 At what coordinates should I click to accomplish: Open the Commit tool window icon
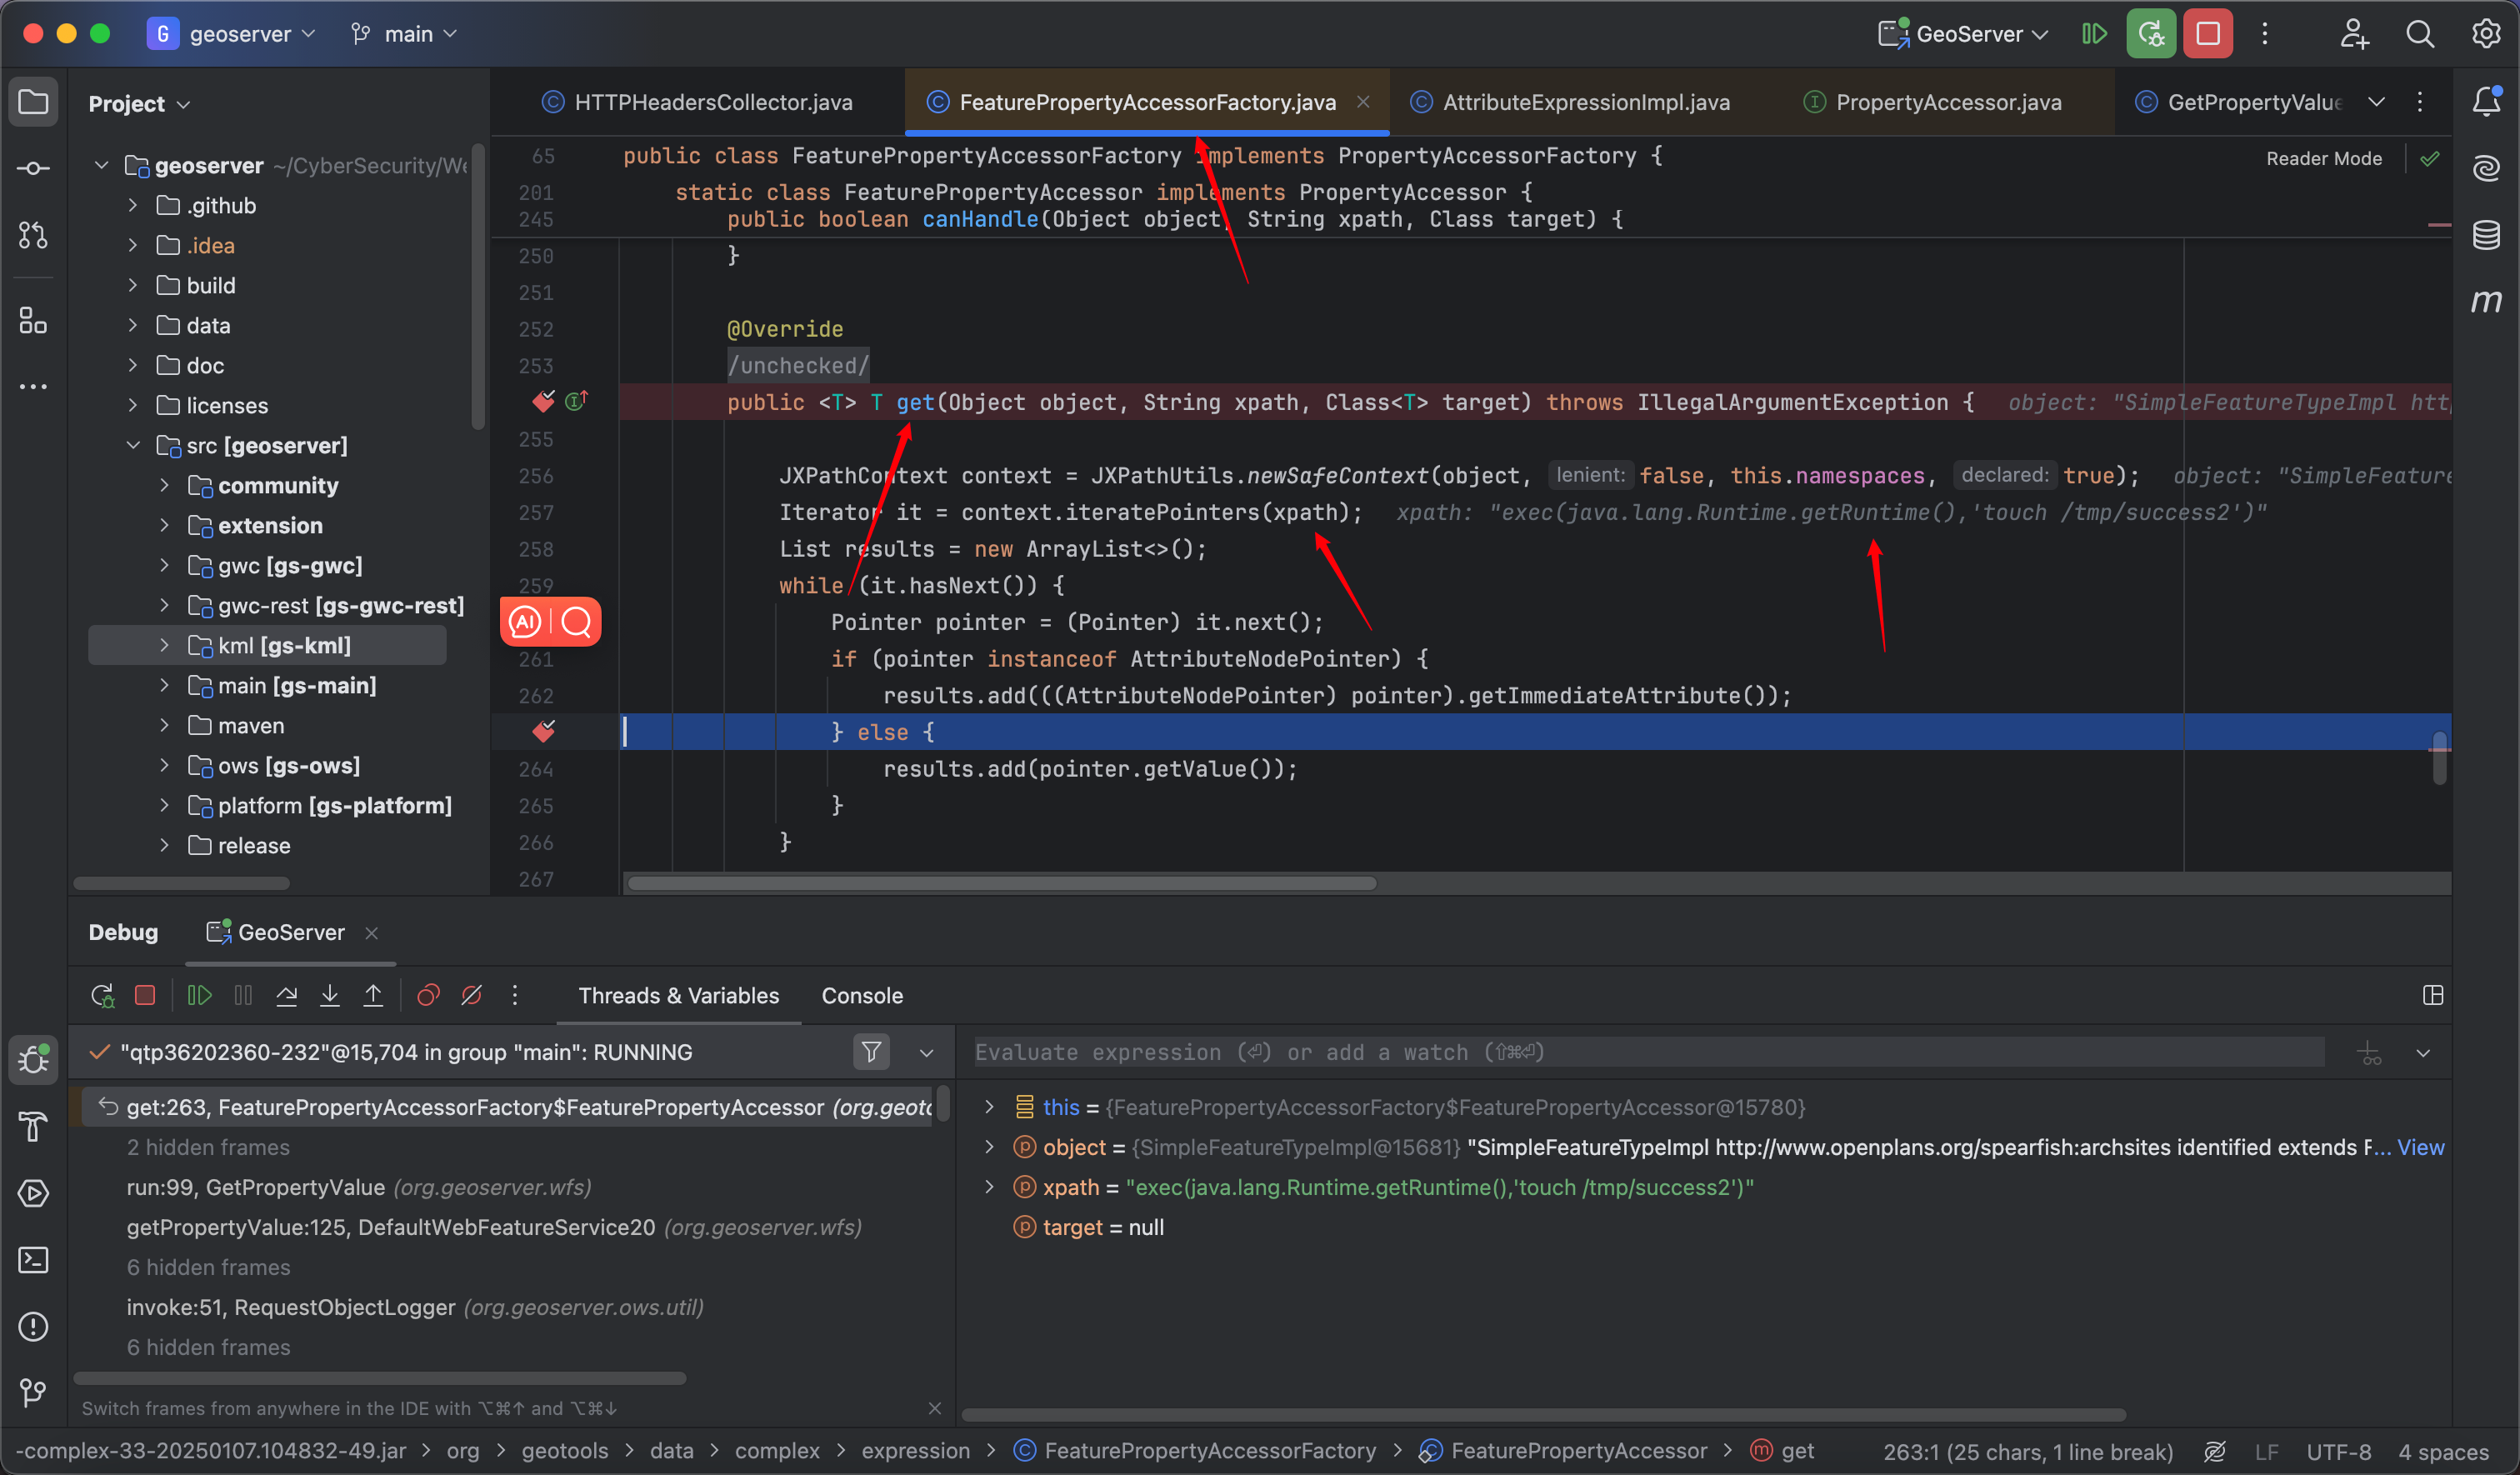(x=33, y=168)
